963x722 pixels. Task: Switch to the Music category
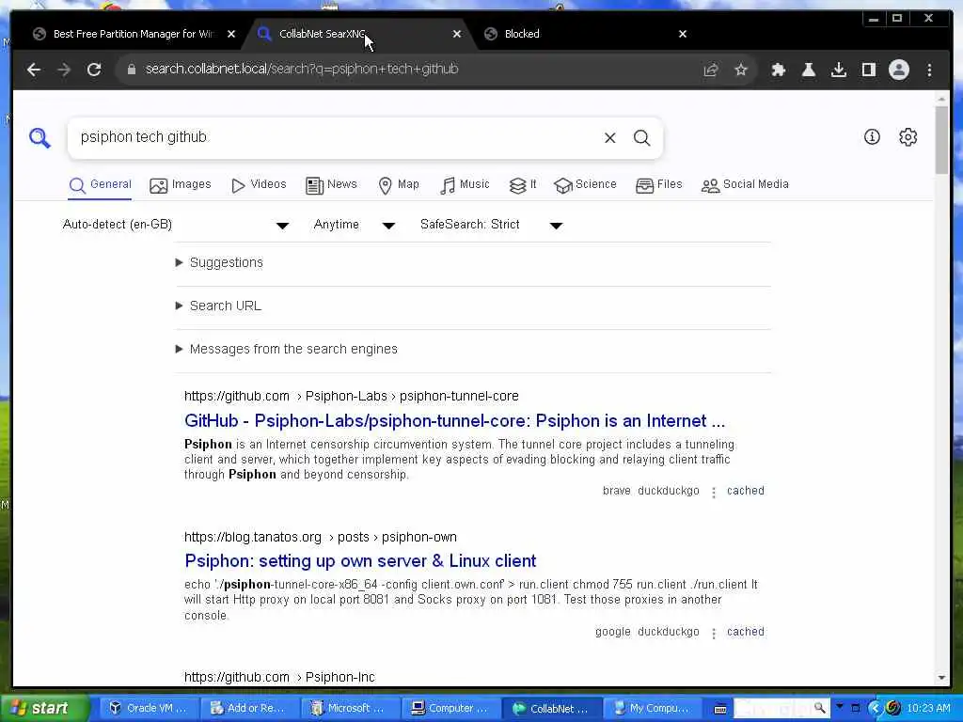coord(465,185)
